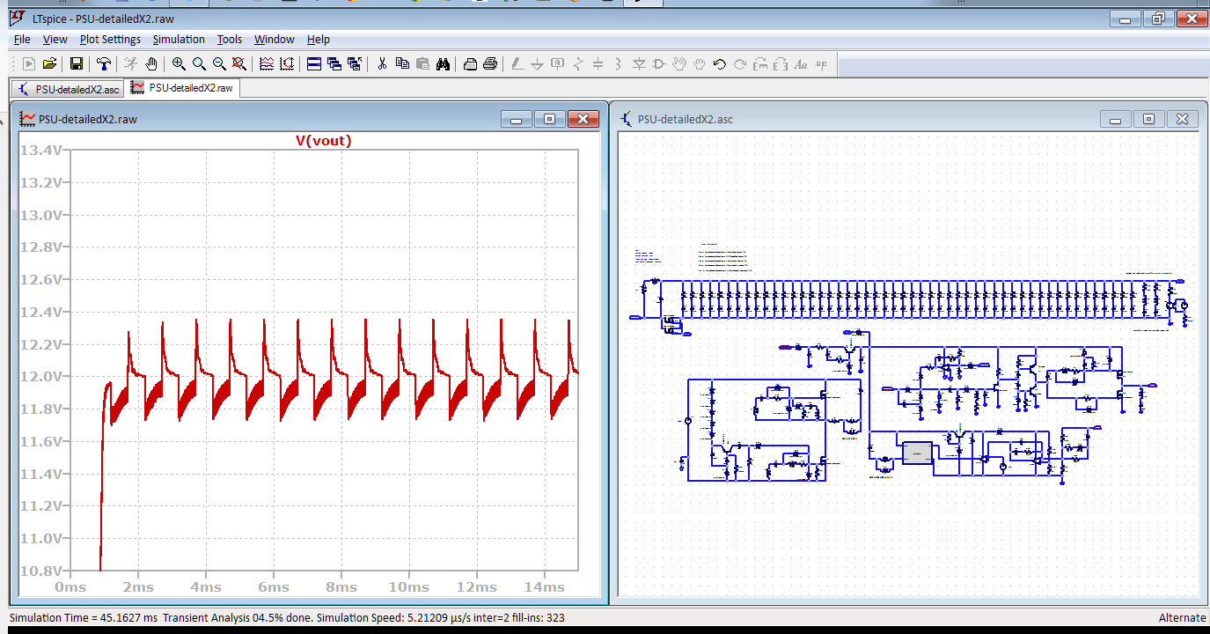Viewport: 1210px width, 634px height.
Task: Click the Alternate status bar indicator
Action: (1182, 617)
